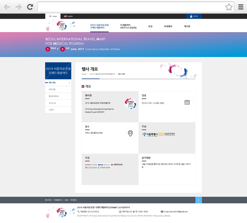This screenshot has width=247, height=223.
Task: Click the schedule date text '2019. 6. 5'
Action: (153, 103)
